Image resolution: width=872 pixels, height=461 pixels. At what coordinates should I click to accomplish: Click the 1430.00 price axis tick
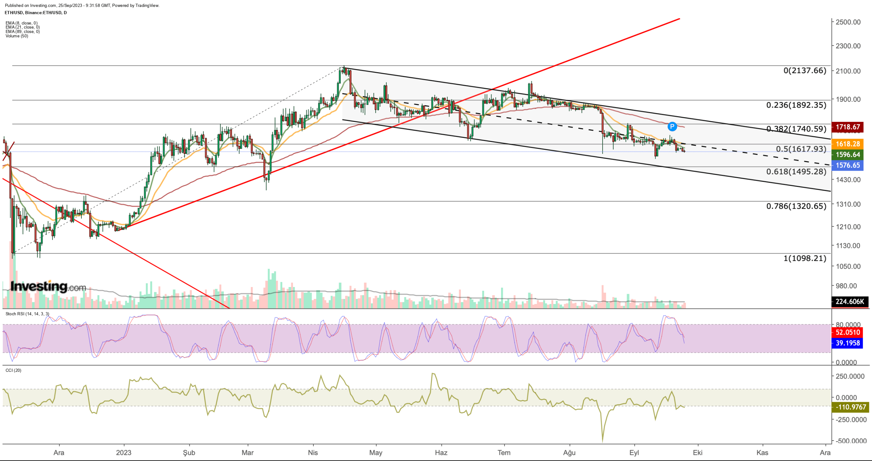[x=848, y=180]
